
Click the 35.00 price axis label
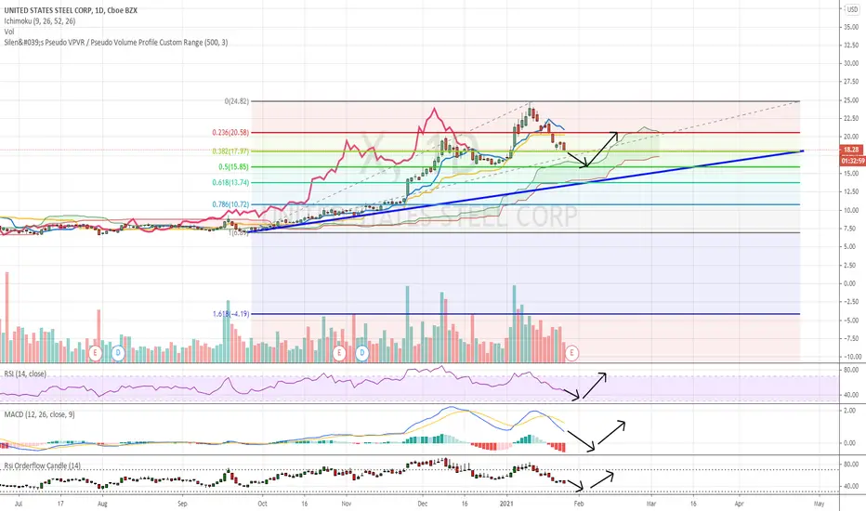click(x=851, y=27)
